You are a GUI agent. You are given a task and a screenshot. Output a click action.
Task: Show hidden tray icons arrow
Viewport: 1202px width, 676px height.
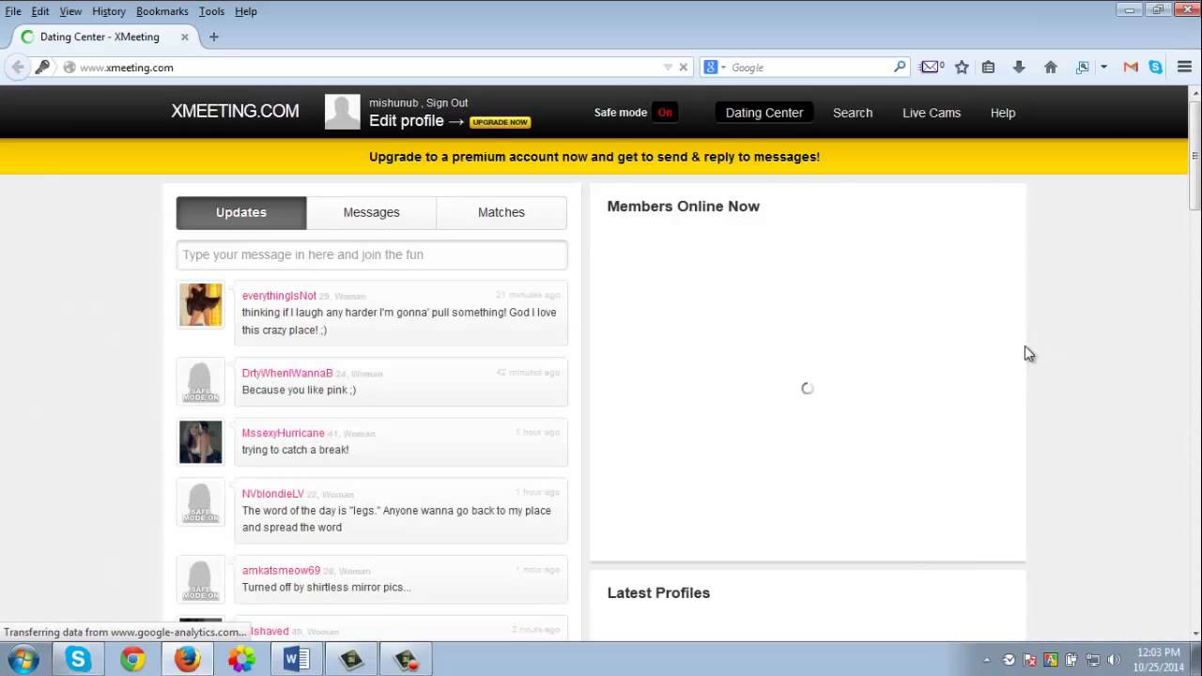click(x=987, y=660)
